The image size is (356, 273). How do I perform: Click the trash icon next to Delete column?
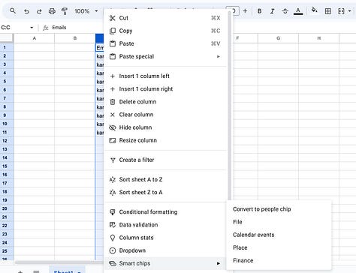tap(113, 102)
